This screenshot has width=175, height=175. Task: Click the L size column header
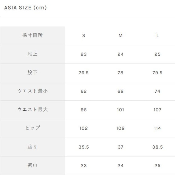click(x=157, y=36)
